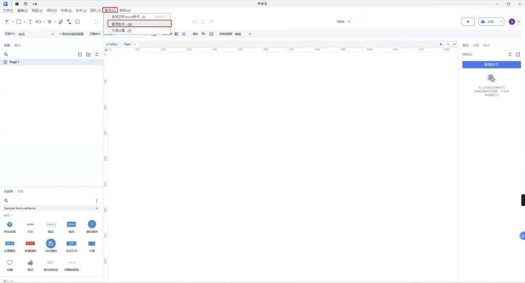The image size is (525, 283).
Task: Expand the share button dropdown arrow
Action: [x=501, y=22]
